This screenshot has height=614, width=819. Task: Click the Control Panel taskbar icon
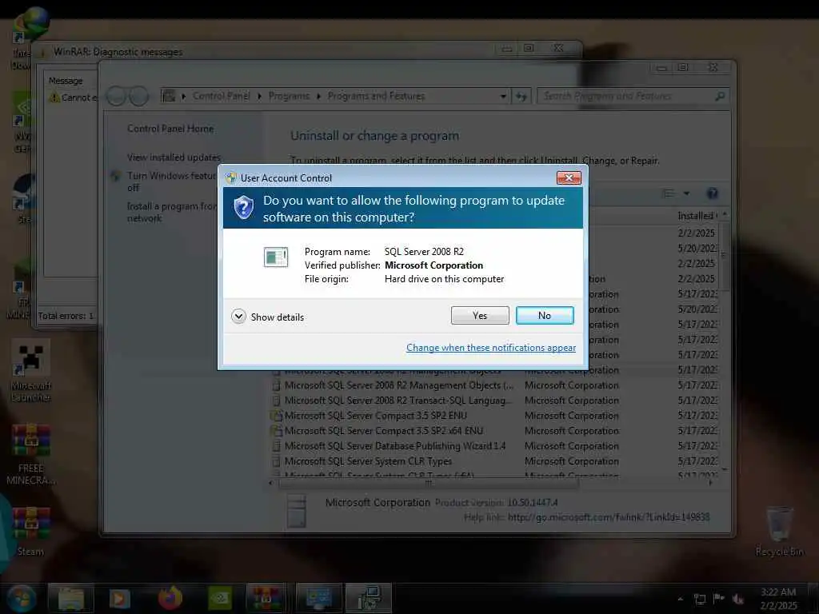[x=319, y=598]
